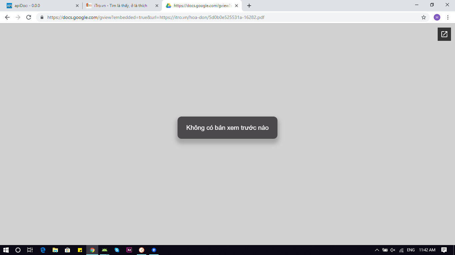
Task: Go back to the previous page
Action: pyautogui.click(x=7, y=17)
